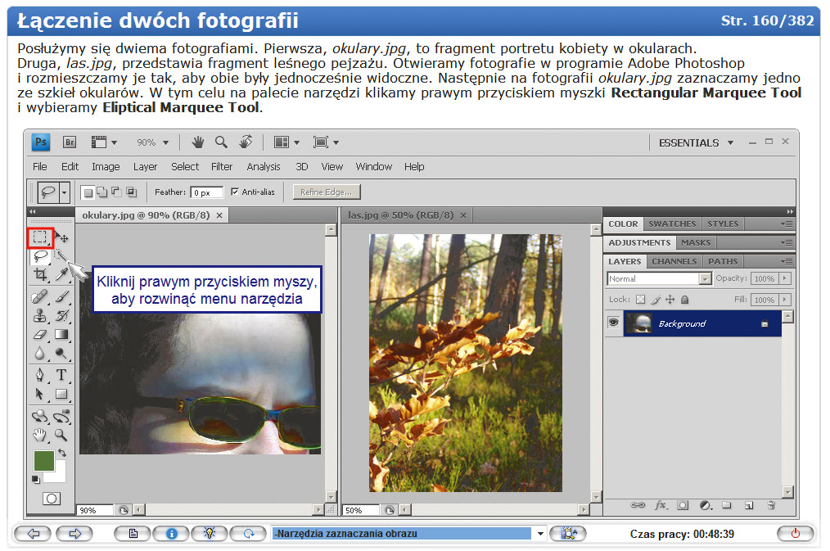This screenshot has width=830, height=551.
Task: Select the Crop tool
Action: point(38,275)
